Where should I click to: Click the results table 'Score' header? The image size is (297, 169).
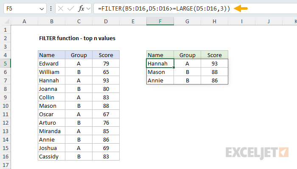click(214, 55)
